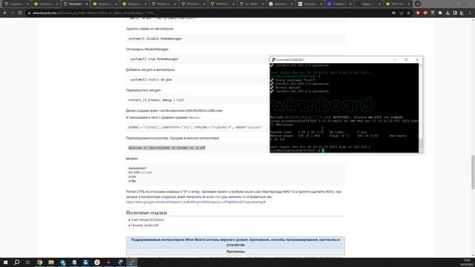Screen dimensions: 475x267
Task: Open the 'Сайт MasterSCADA' link
Action: pos(147,220)
